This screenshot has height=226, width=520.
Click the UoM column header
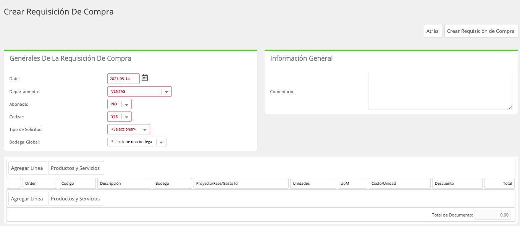[x=353, y=183]
